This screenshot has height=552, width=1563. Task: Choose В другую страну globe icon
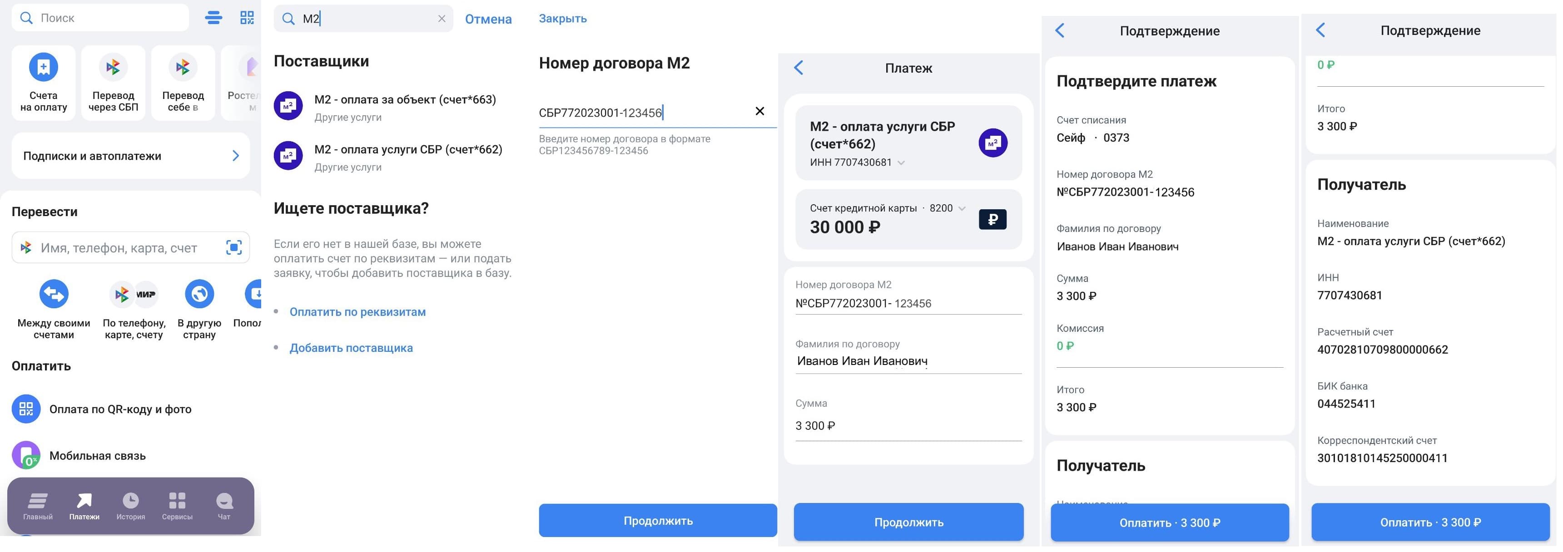[x=199, y=294]
